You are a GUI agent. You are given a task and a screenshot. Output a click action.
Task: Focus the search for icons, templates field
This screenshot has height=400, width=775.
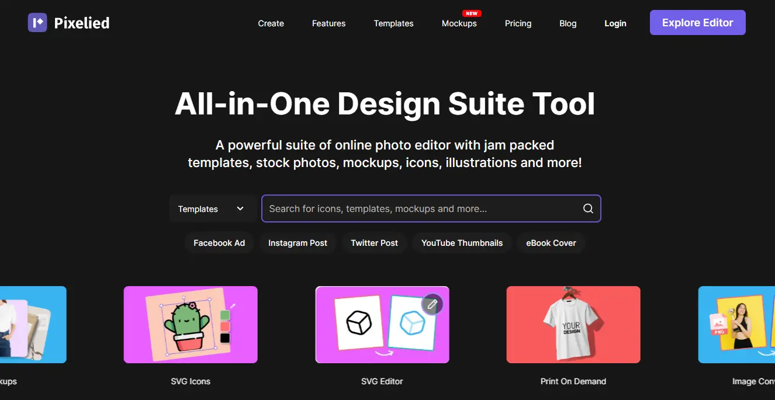(x=431, y=208)
